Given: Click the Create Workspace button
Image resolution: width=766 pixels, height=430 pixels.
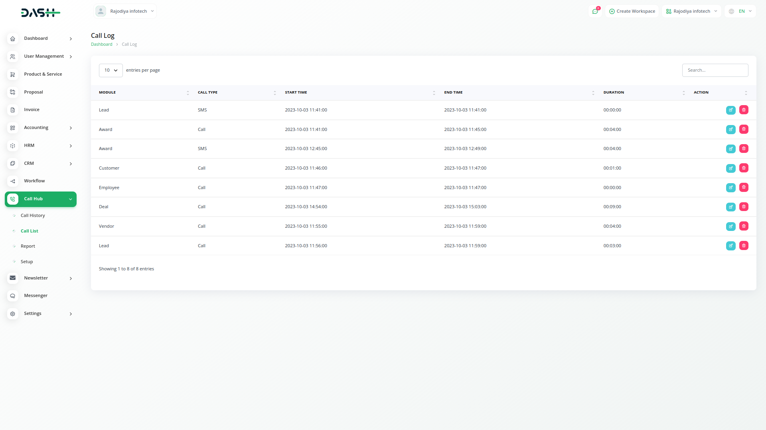Looking at the screenshot, I should coord(632,11).
